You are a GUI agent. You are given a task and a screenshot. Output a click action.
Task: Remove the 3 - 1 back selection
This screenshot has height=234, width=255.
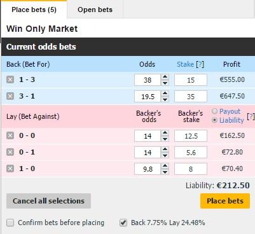tap(10, 96)
